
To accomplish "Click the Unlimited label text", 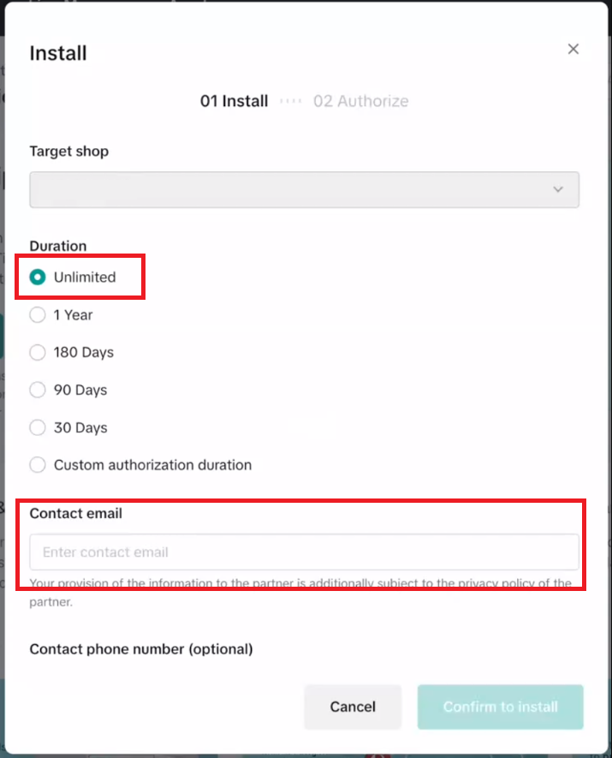I will point(85,277).
